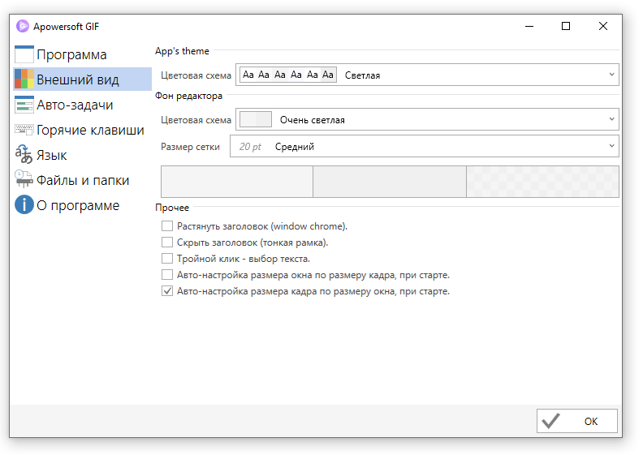Click the Авто-задачи list icon
The height and width of the screenshot is (455, 643).
[24, 105]
